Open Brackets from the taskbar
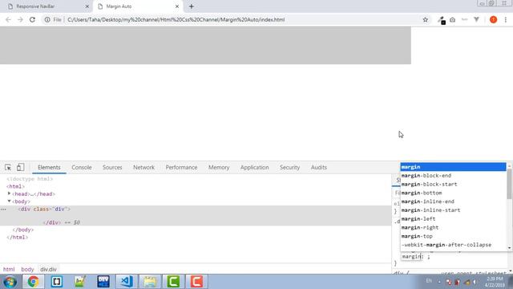The image size is (513, 289). point(57,282)
